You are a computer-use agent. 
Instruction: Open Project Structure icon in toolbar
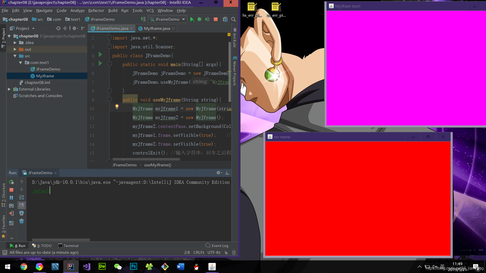[225, 19]
